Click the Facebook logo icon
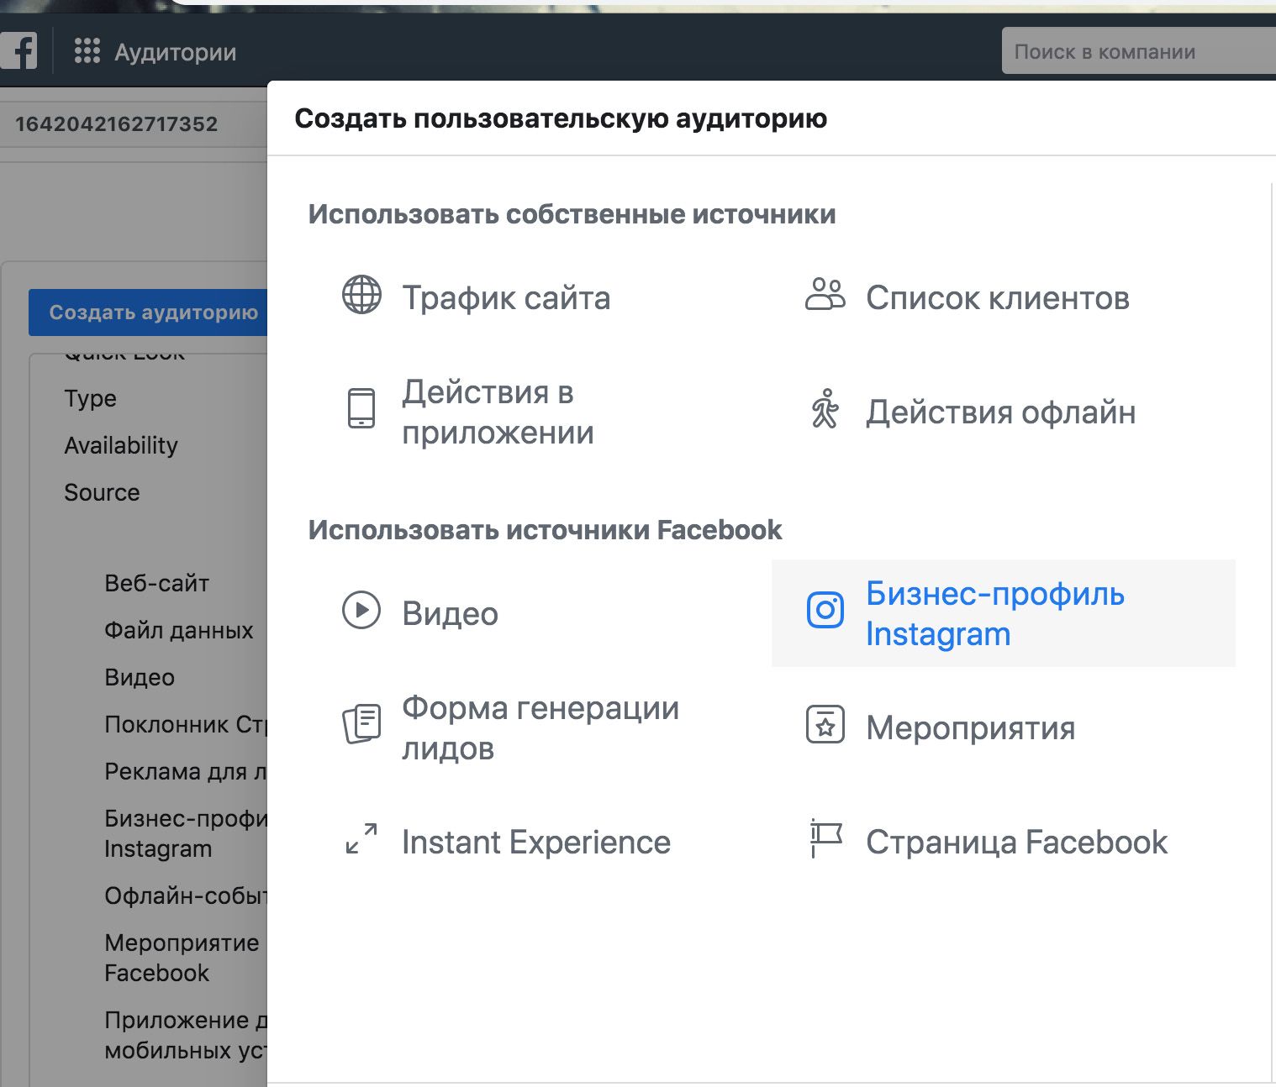 click(x=18, y=51)
